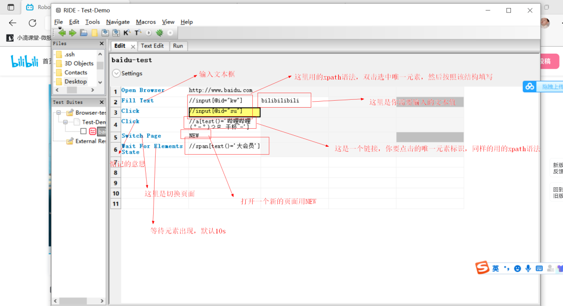
Task: Click the keyboard icon on IME bar
Action: [539, 268]
